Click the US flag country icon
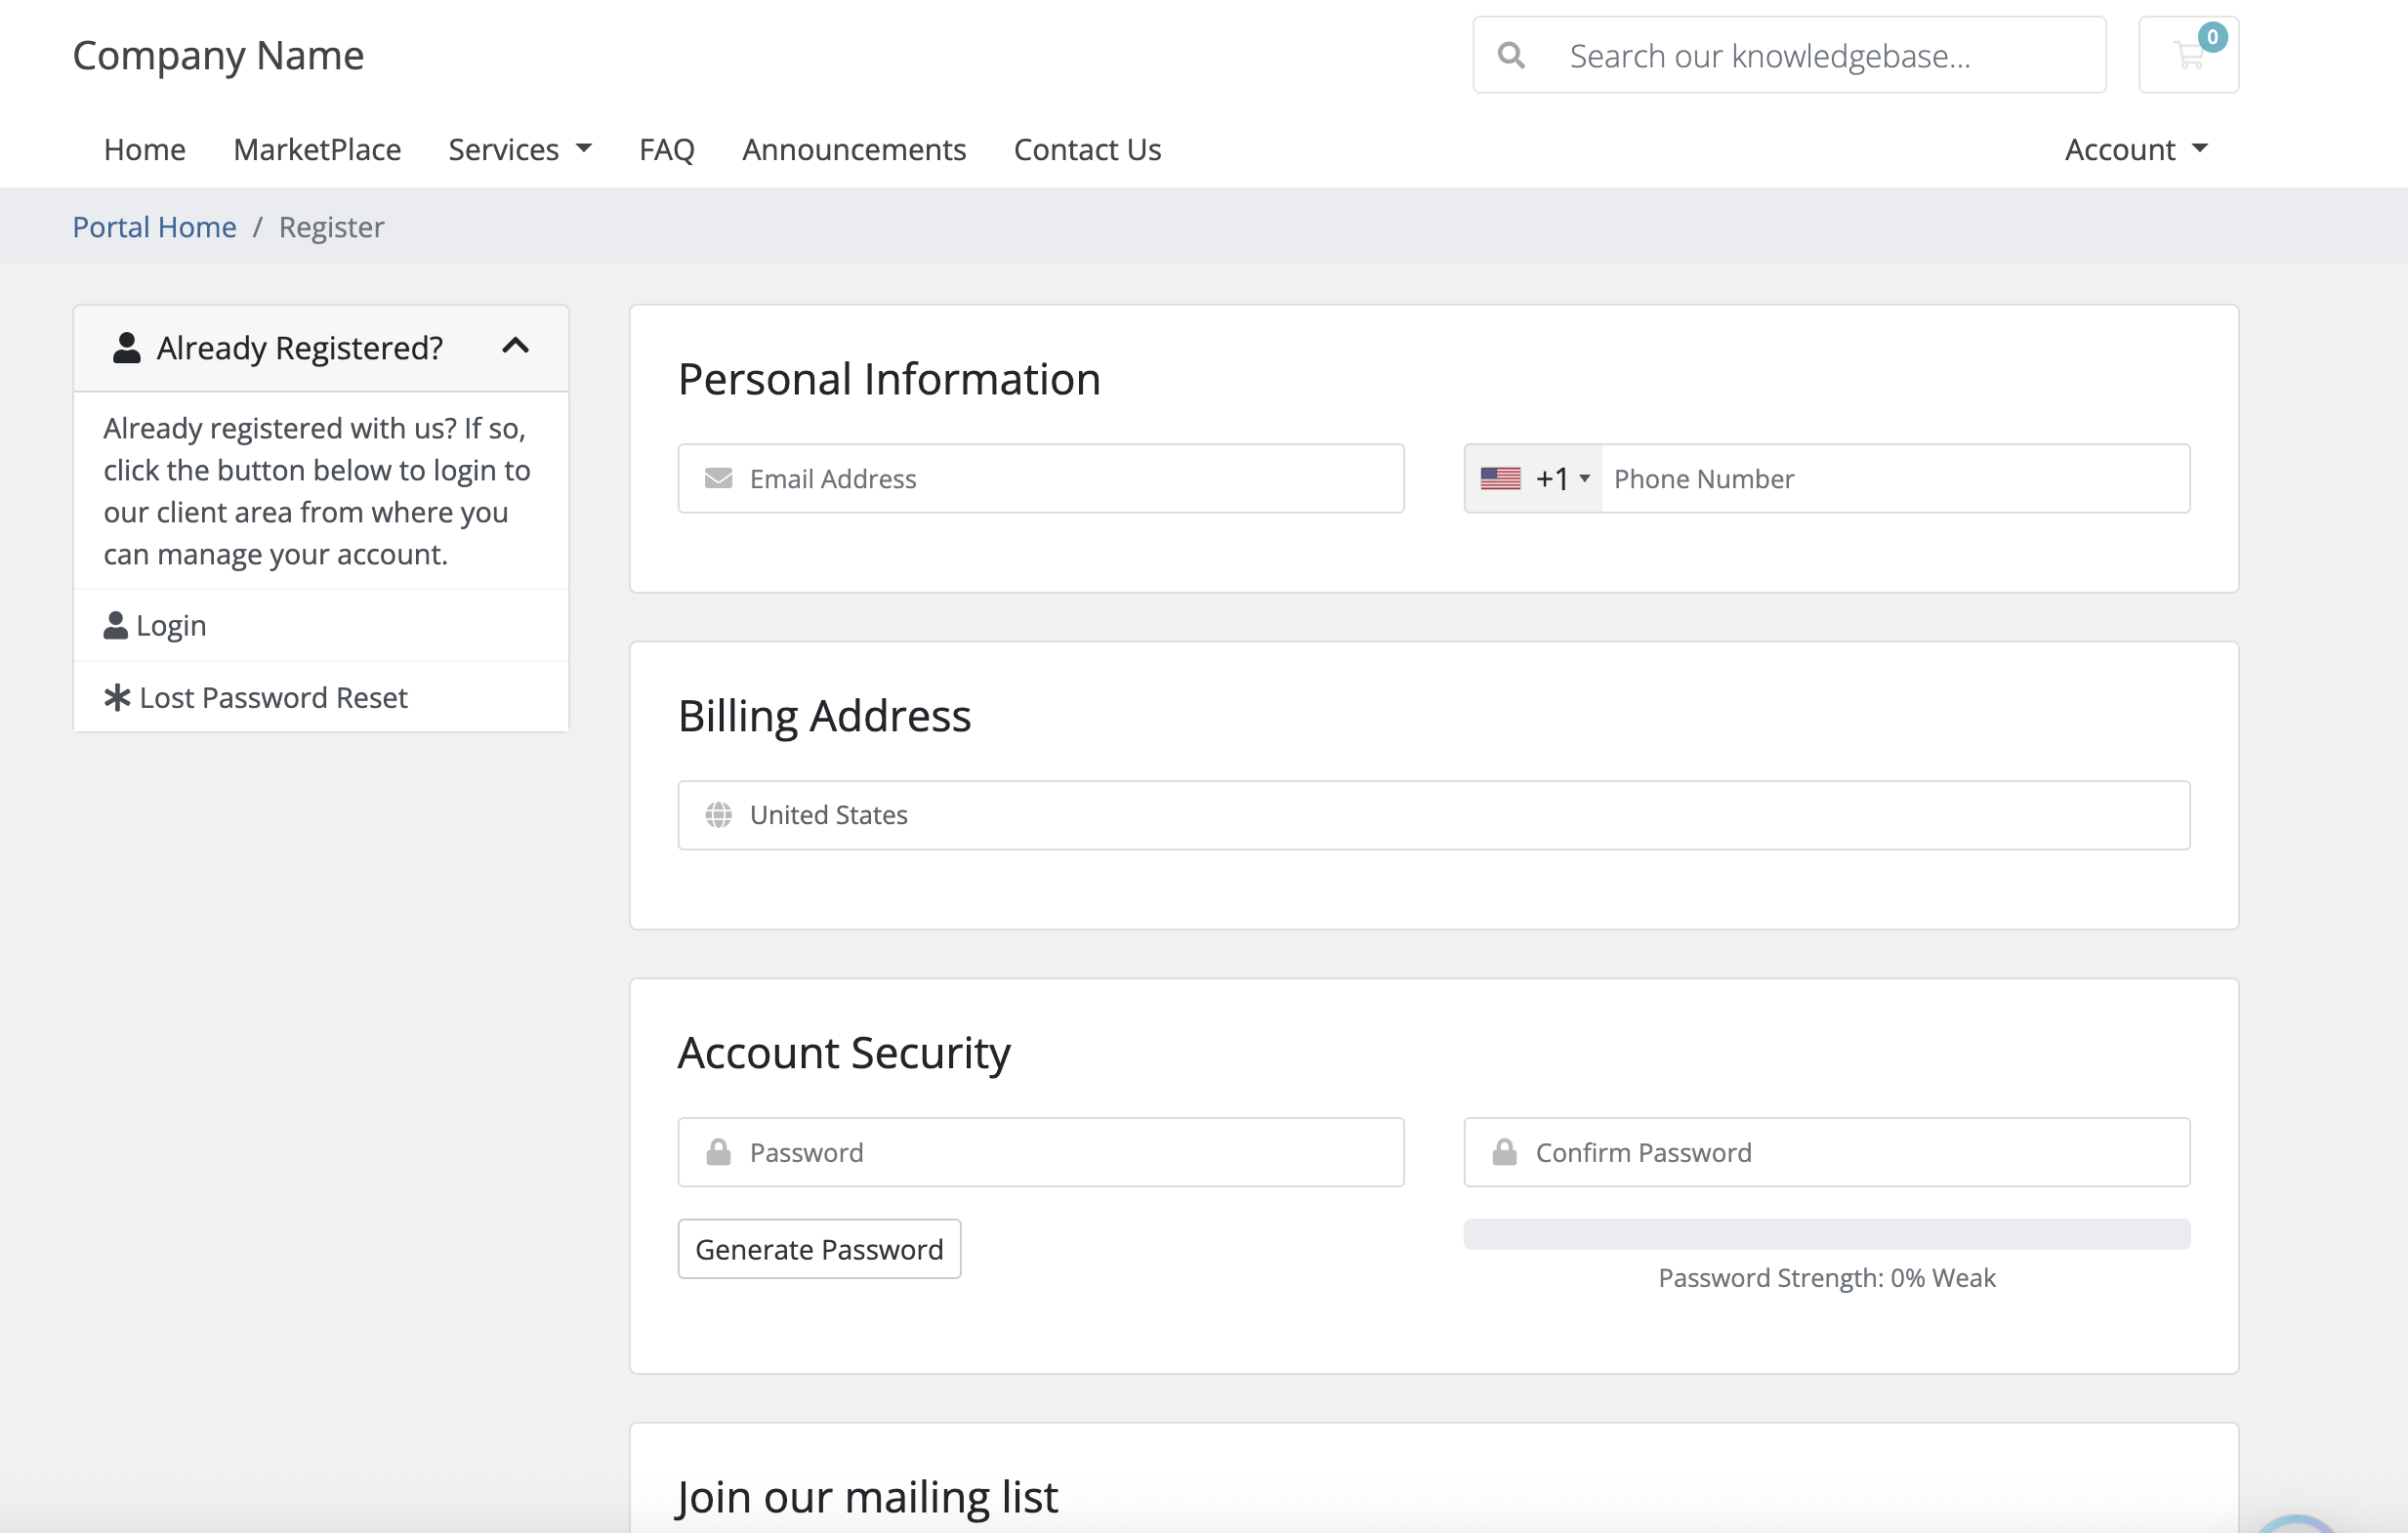 tap(1500, 479)
